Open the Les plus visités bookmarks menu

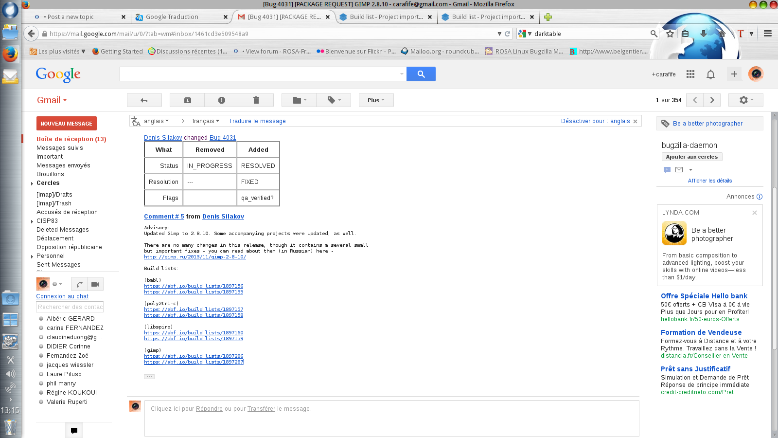57,51
